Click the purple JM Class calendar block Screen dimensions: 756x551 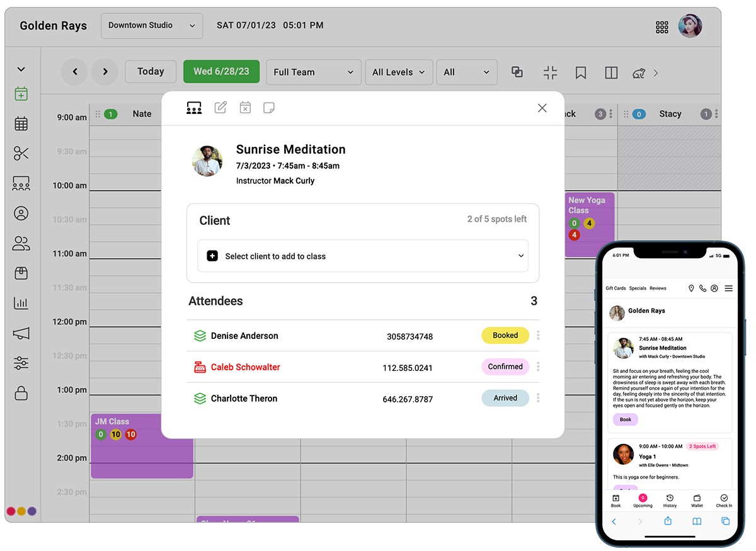[142, 446]
